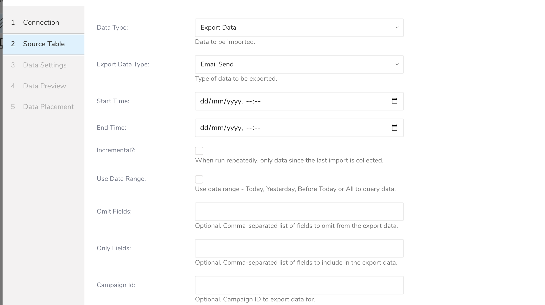Open the Start Time calendar picker icon

(394, 101)
